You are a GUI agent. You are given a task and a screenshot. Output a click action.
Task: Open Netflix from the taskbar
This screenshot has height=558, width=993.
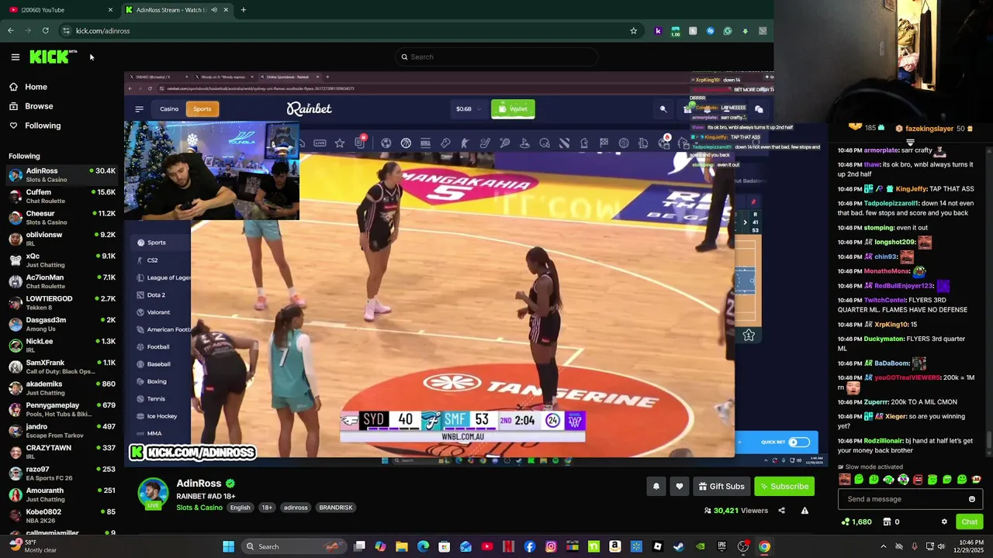pyautogui.click(x=508, y=546)
